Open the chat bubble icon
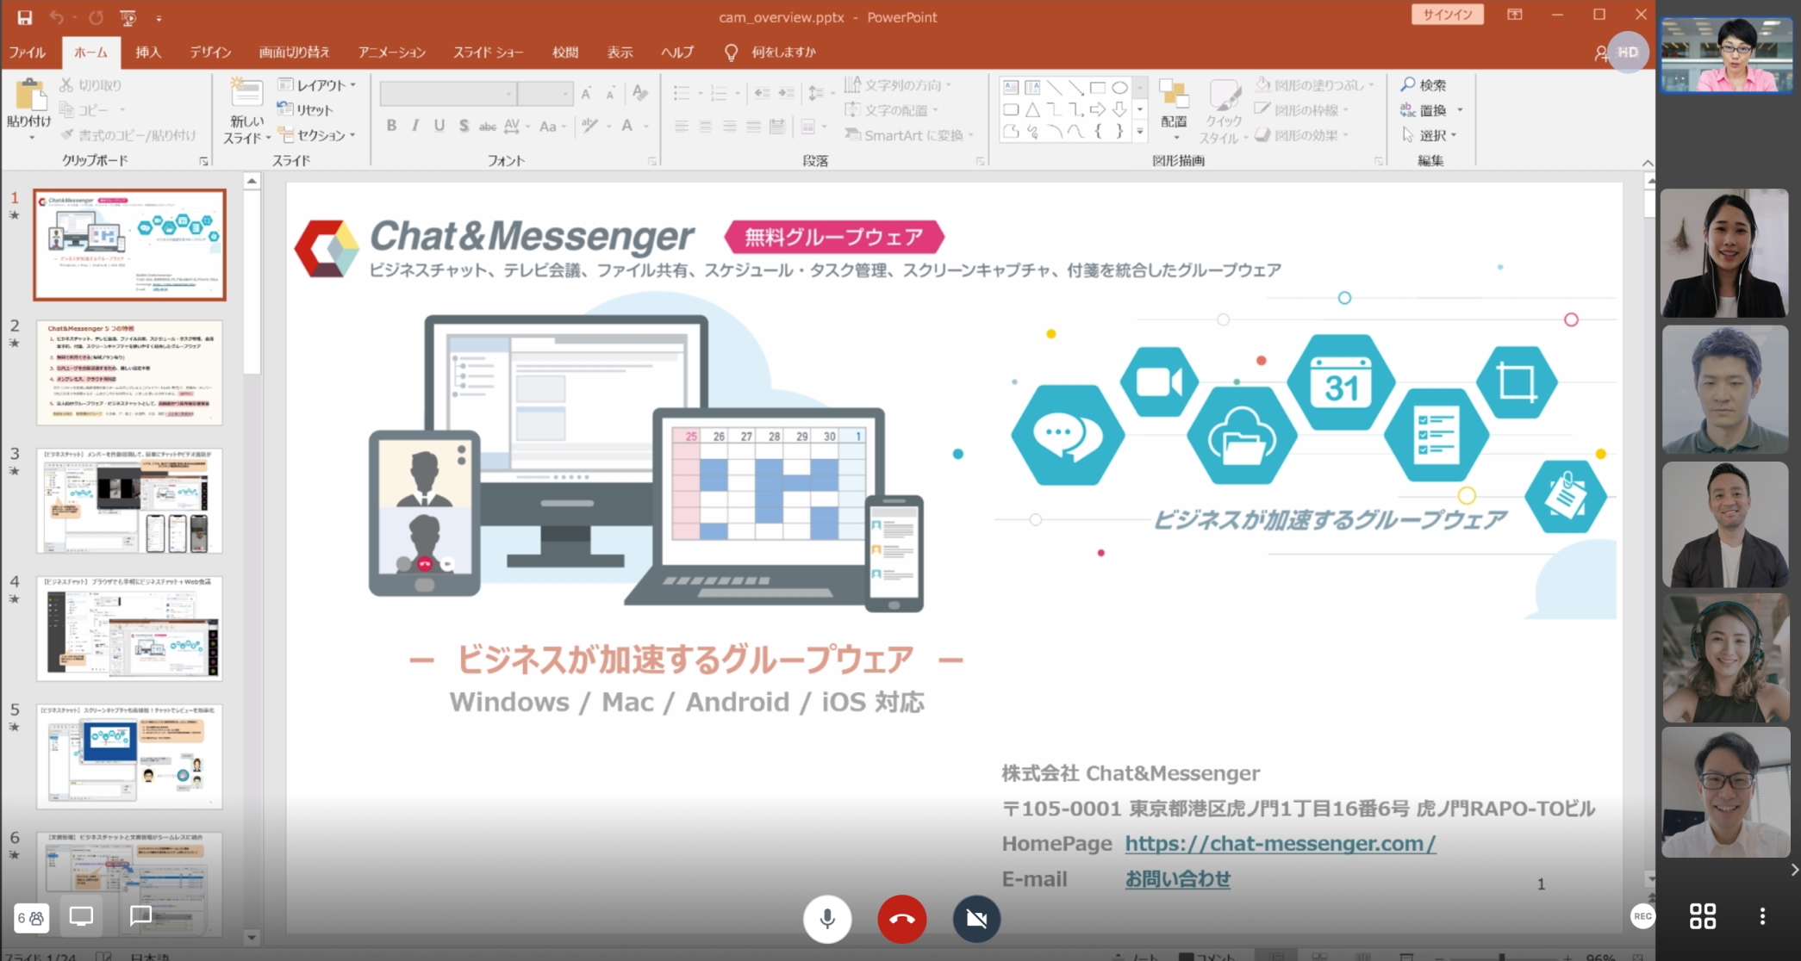 coord(140,916)
